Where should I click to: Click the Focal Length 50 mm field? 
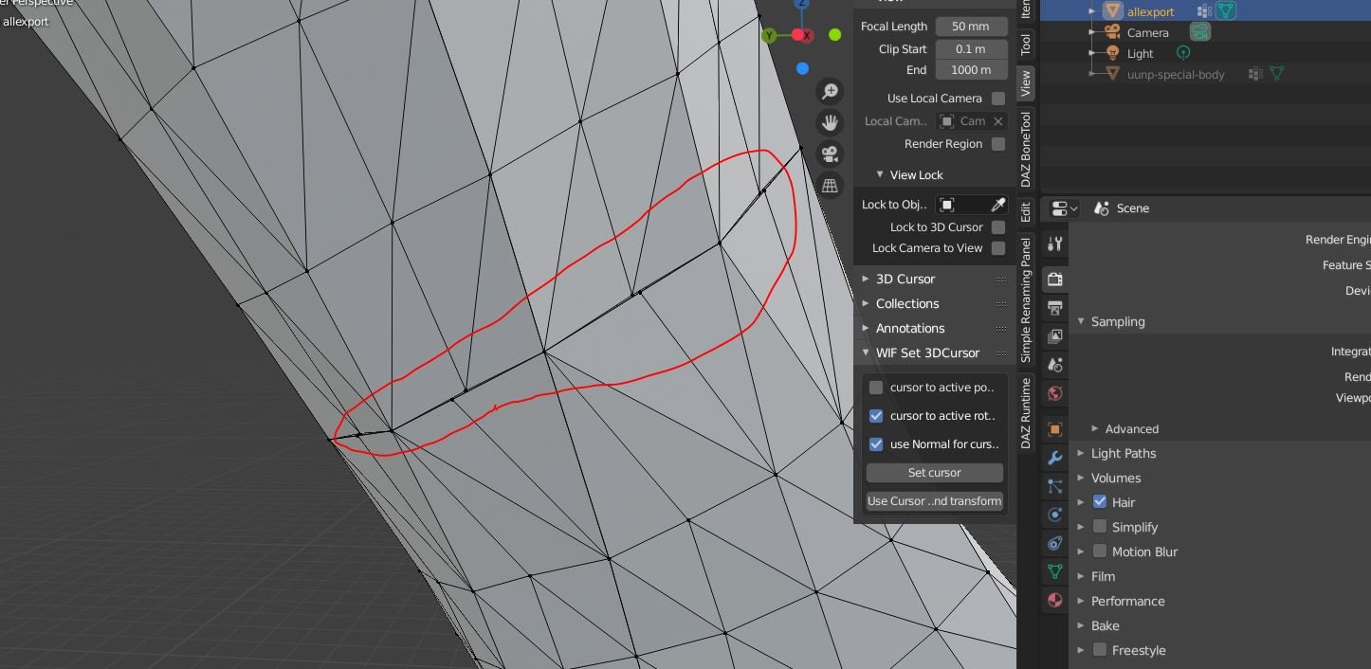pyautogui.click(x=971, y=27)
